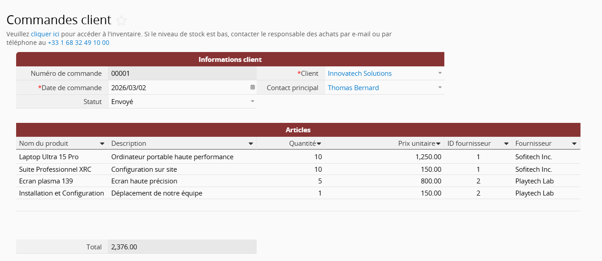The width and height of the screenshot is (602, 261).
Task: Open the Description column filter arrow
Action: point(251,144)
